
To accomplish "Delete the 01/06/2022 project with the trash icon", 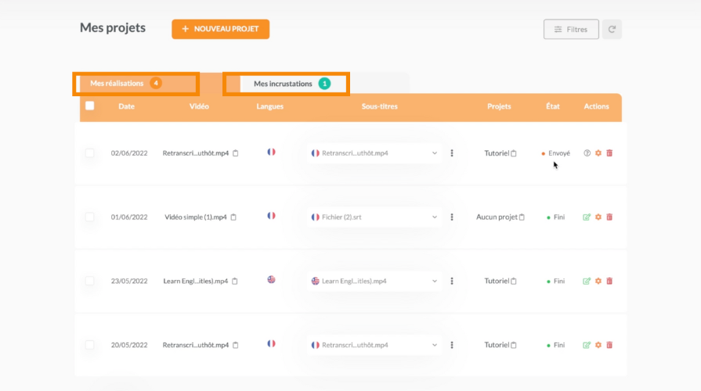I will pyautogui.click(x=609, y=217).
